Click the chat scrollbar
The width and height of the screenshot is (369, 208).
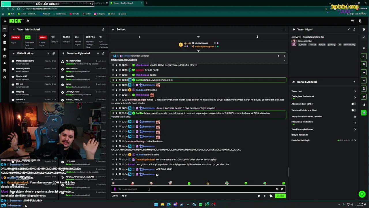point(288,172)
